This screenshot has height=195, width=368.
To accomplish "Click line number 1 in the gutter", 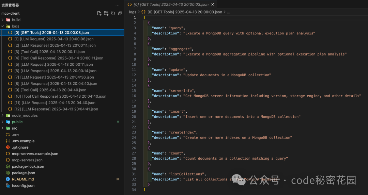I will click(135, 18).
